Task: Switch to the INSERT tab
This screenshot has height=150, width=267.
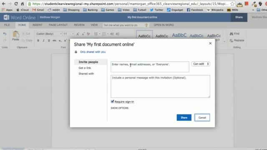Action: coord(37,25)
